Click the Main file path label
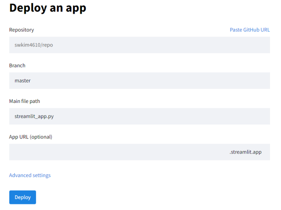The image size is (281, 210). (25, 101)
